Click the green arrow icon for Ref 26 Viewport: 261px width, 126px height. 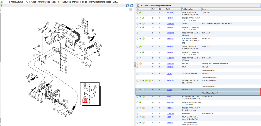coord(140,47)
